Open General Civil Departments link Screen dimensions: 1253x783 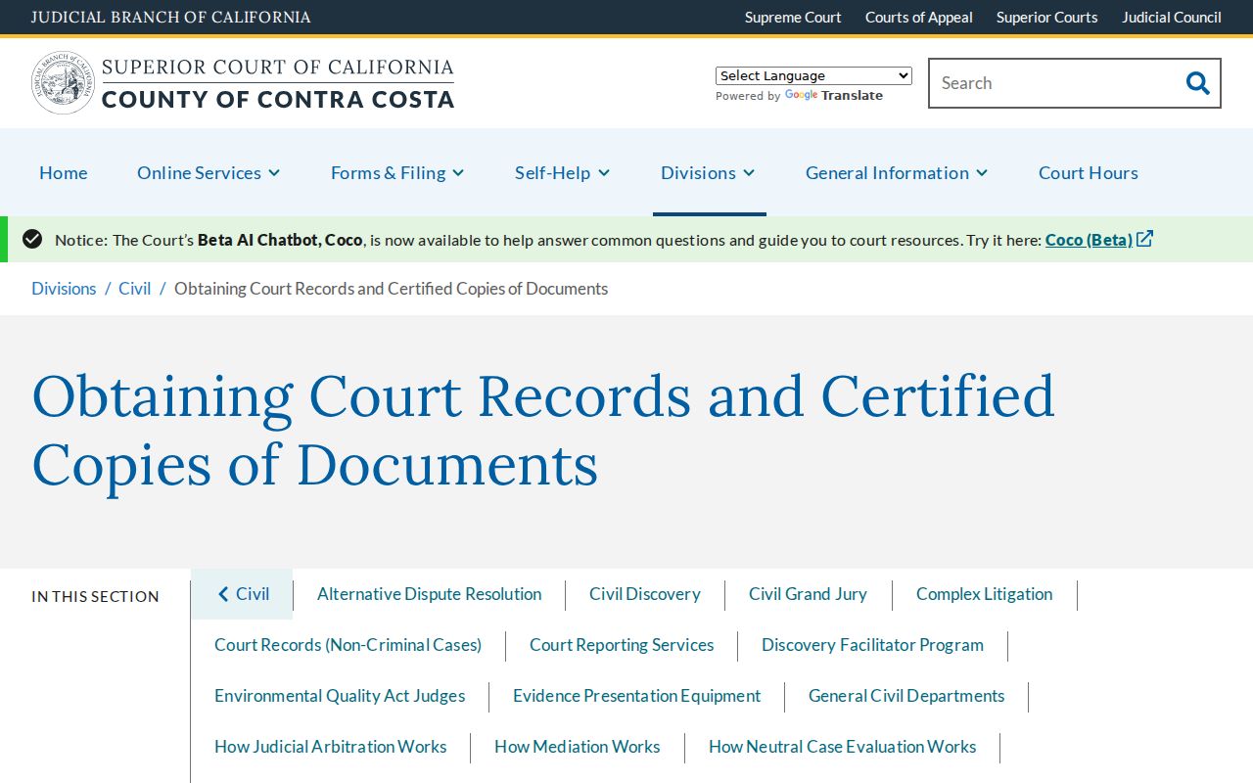click(x=906, y=696)
